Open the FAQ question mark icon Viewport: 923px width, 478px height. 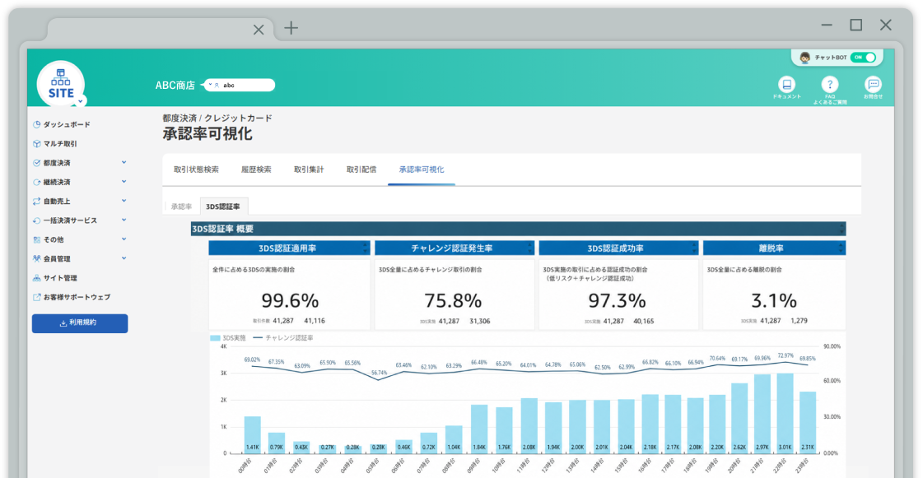tap(829, 84)
